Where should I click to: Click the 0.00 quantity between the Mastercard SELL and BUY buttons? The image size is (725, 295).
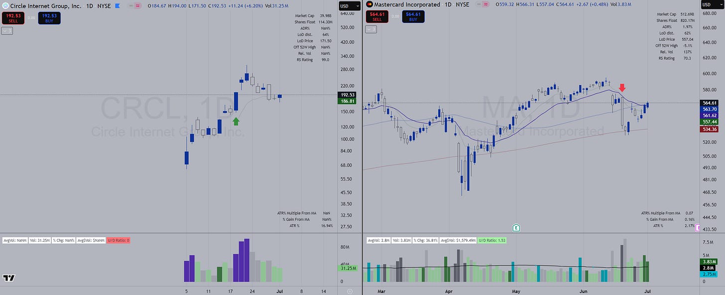click(395, 16)
